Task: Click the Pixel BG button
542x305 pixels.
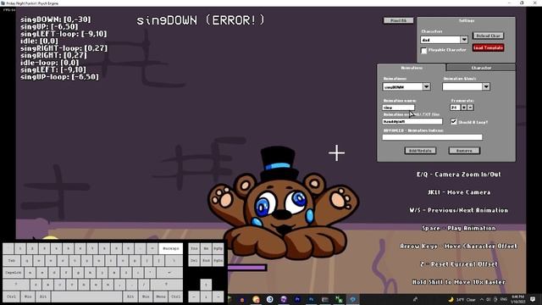Action: [398, 20]
